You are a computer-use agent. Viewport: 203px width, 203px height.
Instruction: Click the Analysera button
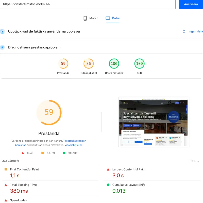point(191,4)
